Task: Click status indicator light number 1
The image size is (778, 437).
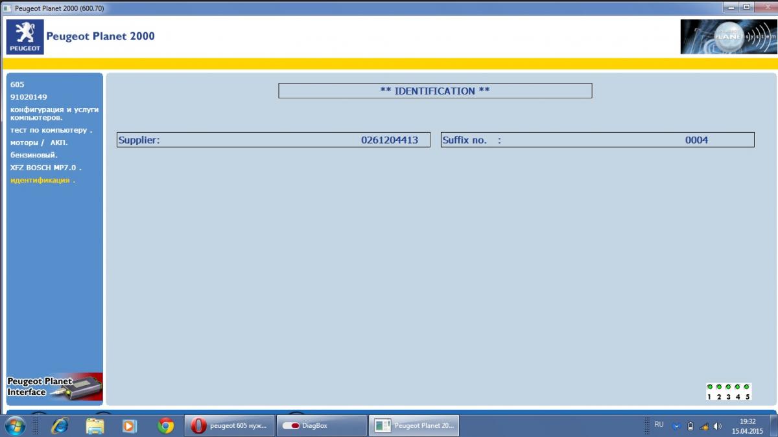Action: point(710,387)
